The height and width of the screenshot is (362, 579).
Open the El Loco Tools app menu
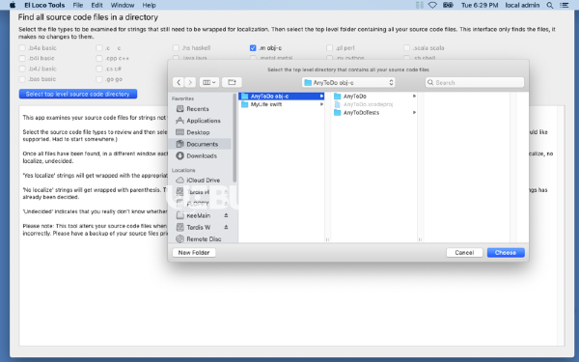pyautogui.click(x=44, y=5)
